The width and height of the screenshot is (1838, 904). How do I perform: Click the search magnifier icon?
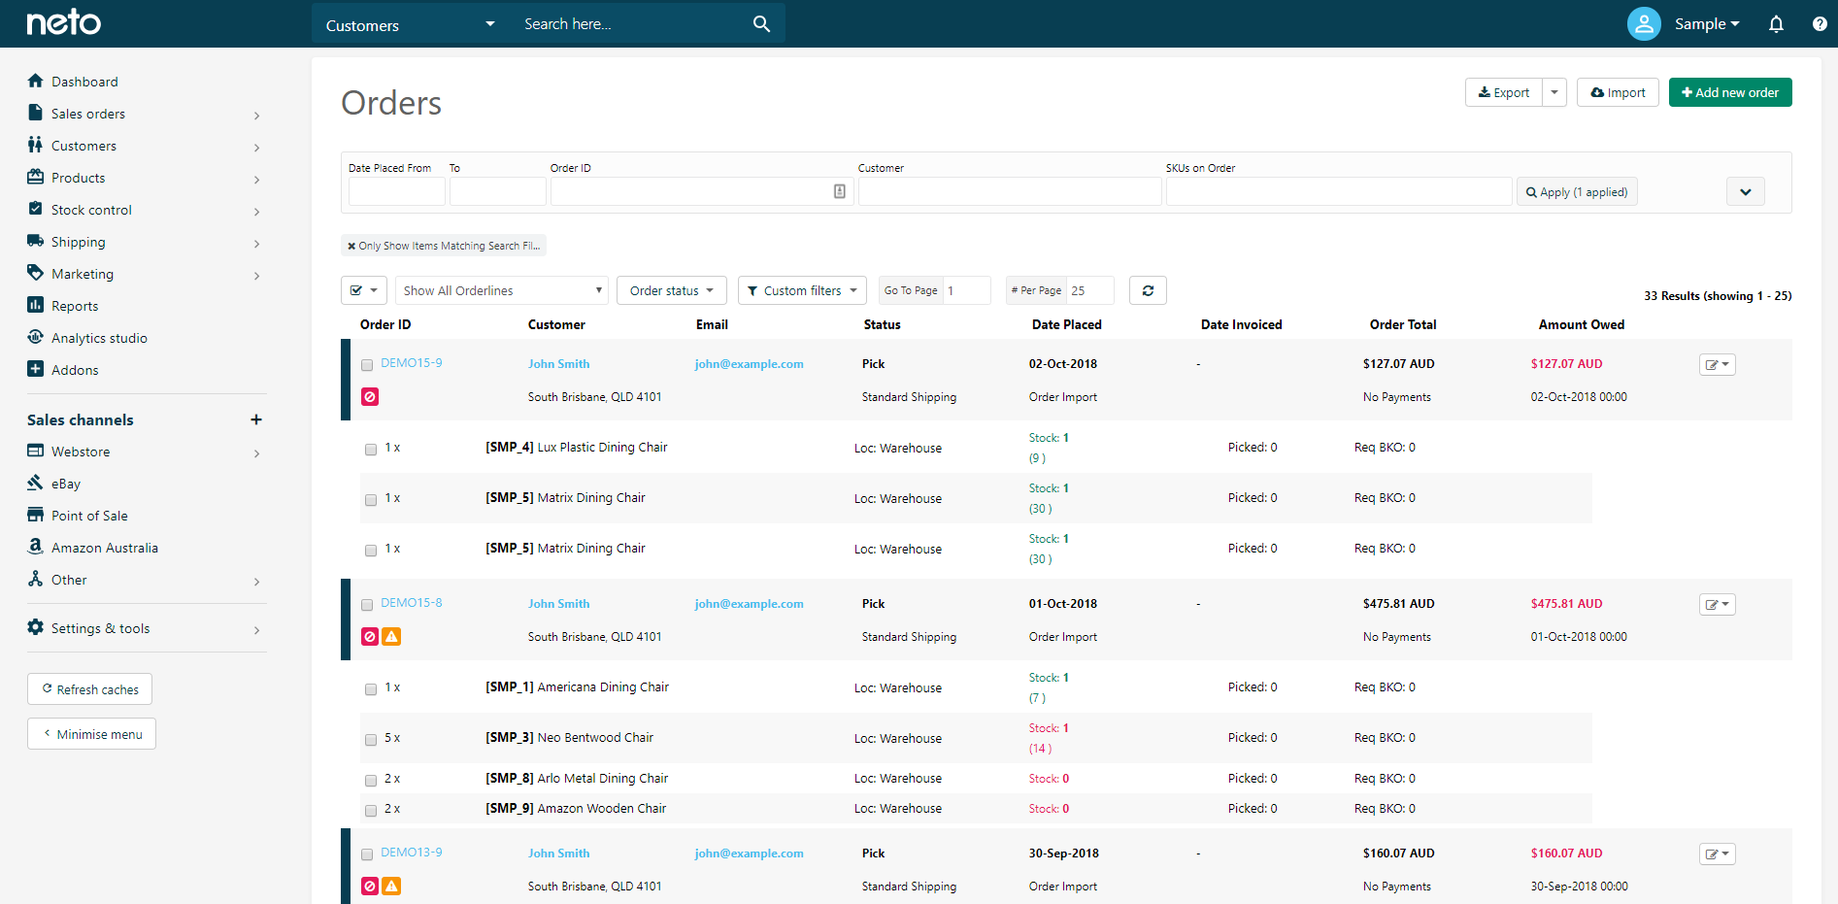tap(761, 24)
